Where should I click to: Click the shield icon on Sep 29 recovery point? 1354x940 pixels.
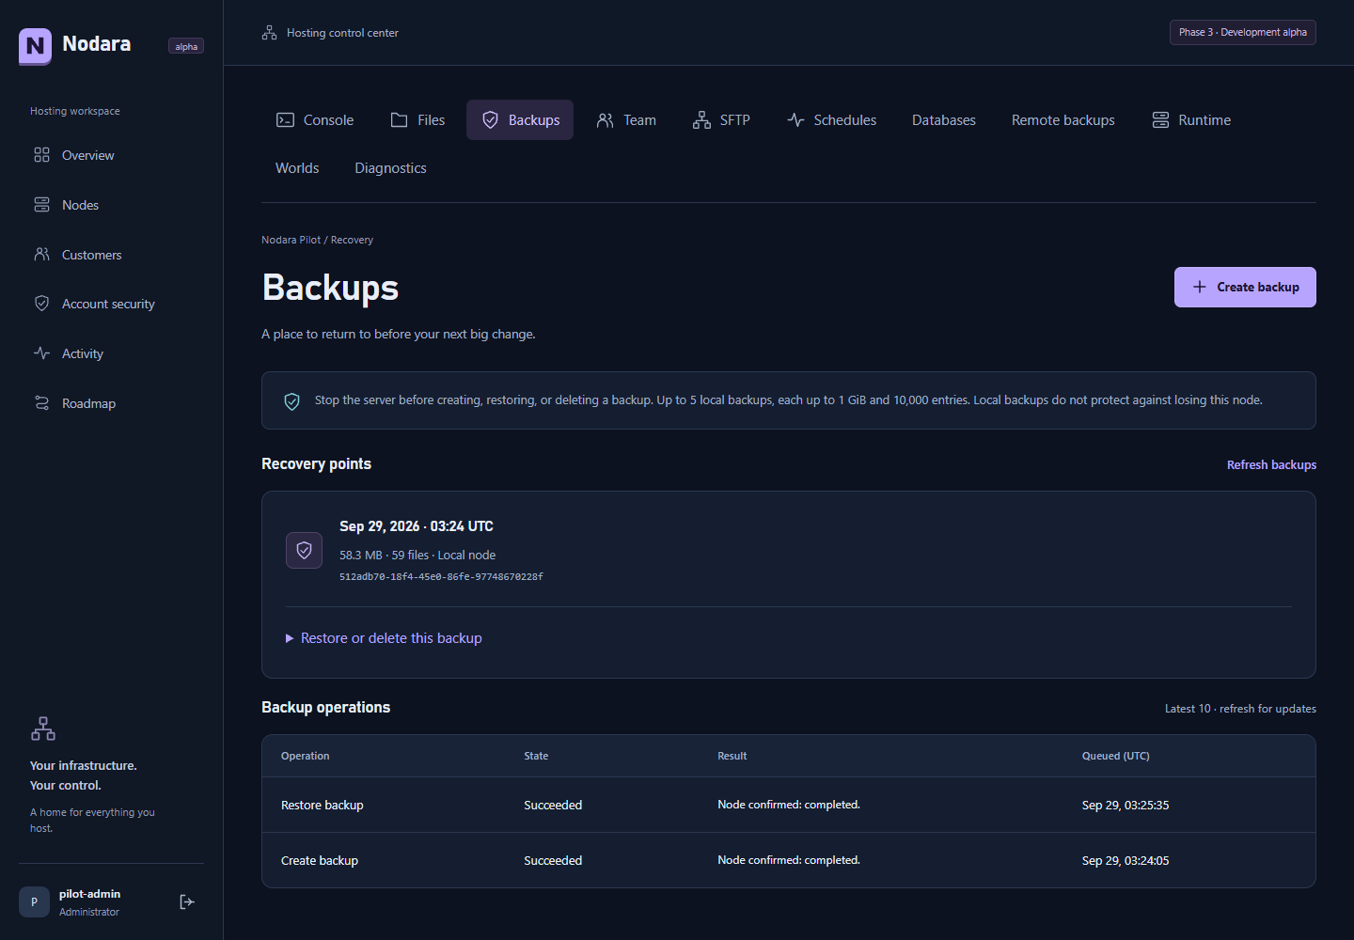tap(304, 551)
